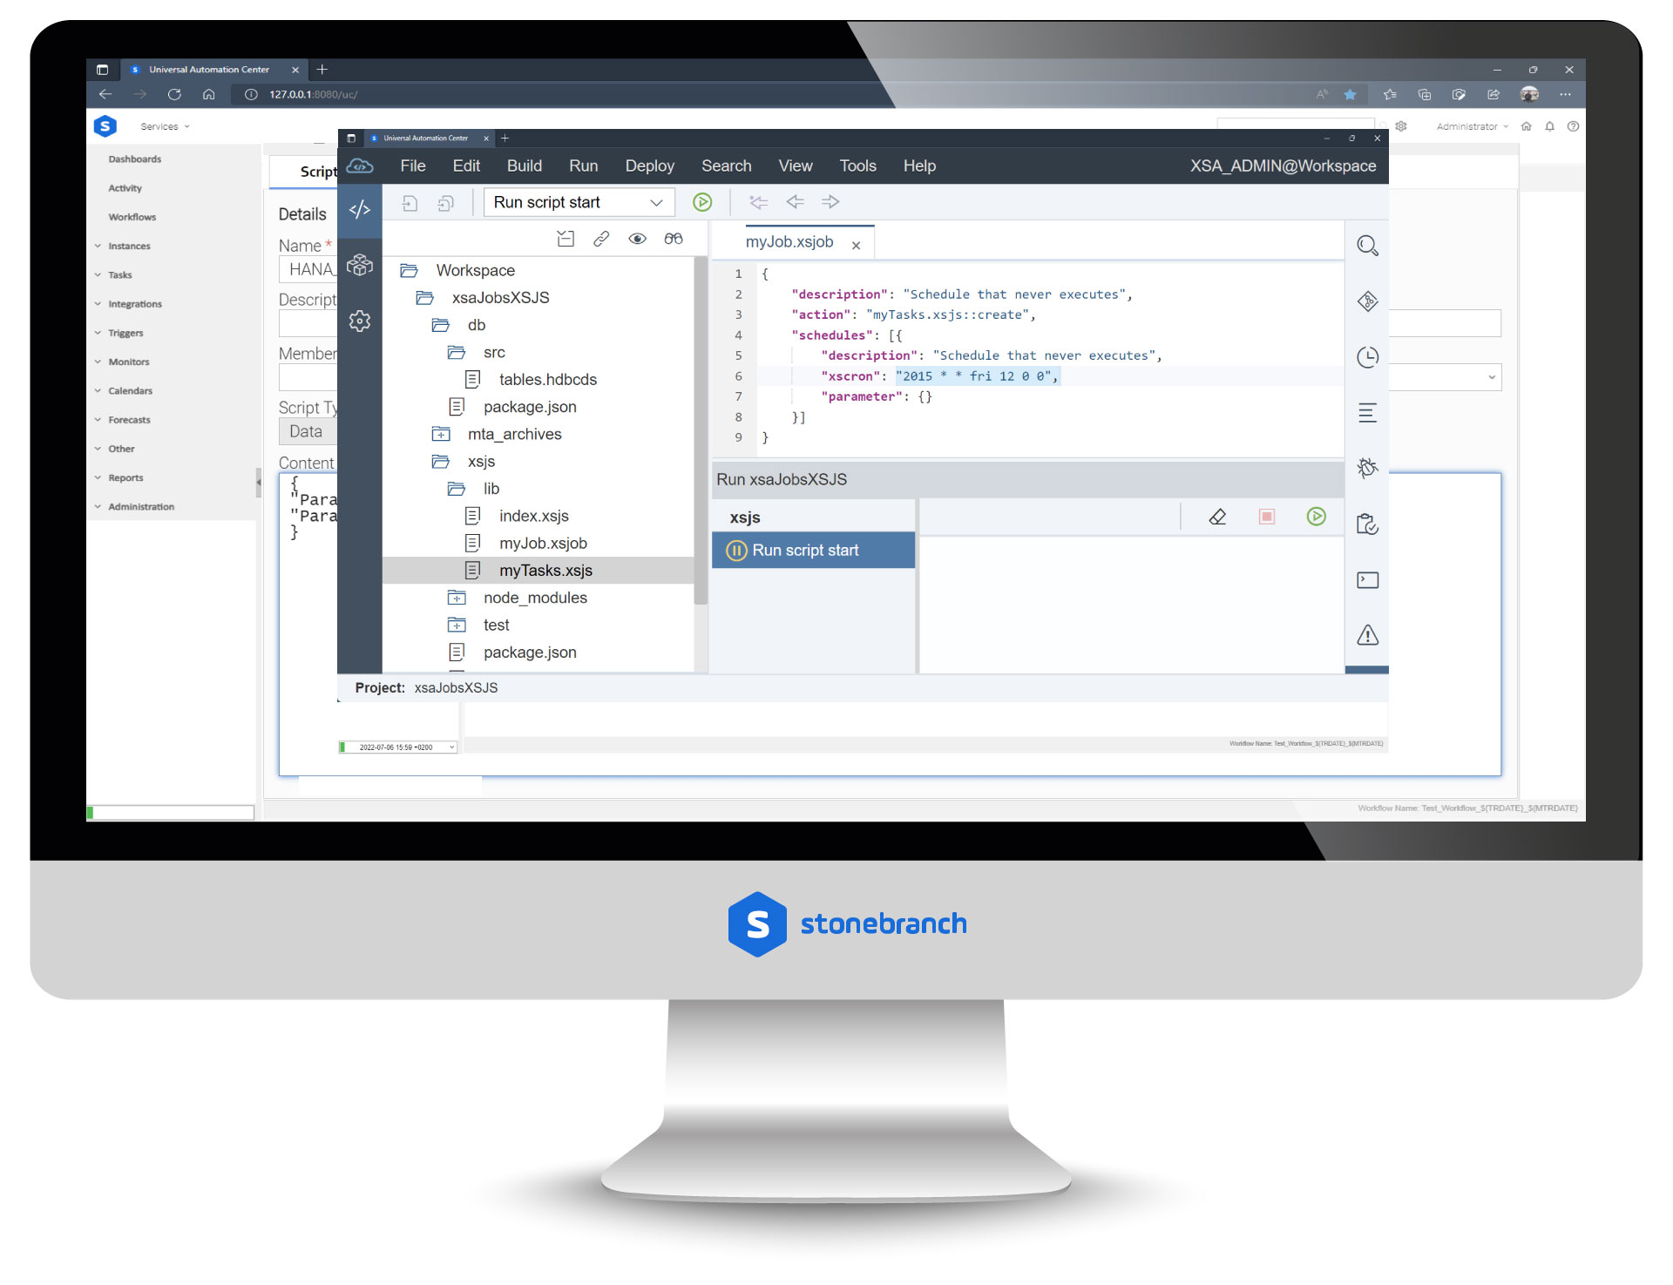Open the clipboard check icon in right sidebar
The width and height of the screenshot is (1673, 1285).
(x=1367, y=524)
